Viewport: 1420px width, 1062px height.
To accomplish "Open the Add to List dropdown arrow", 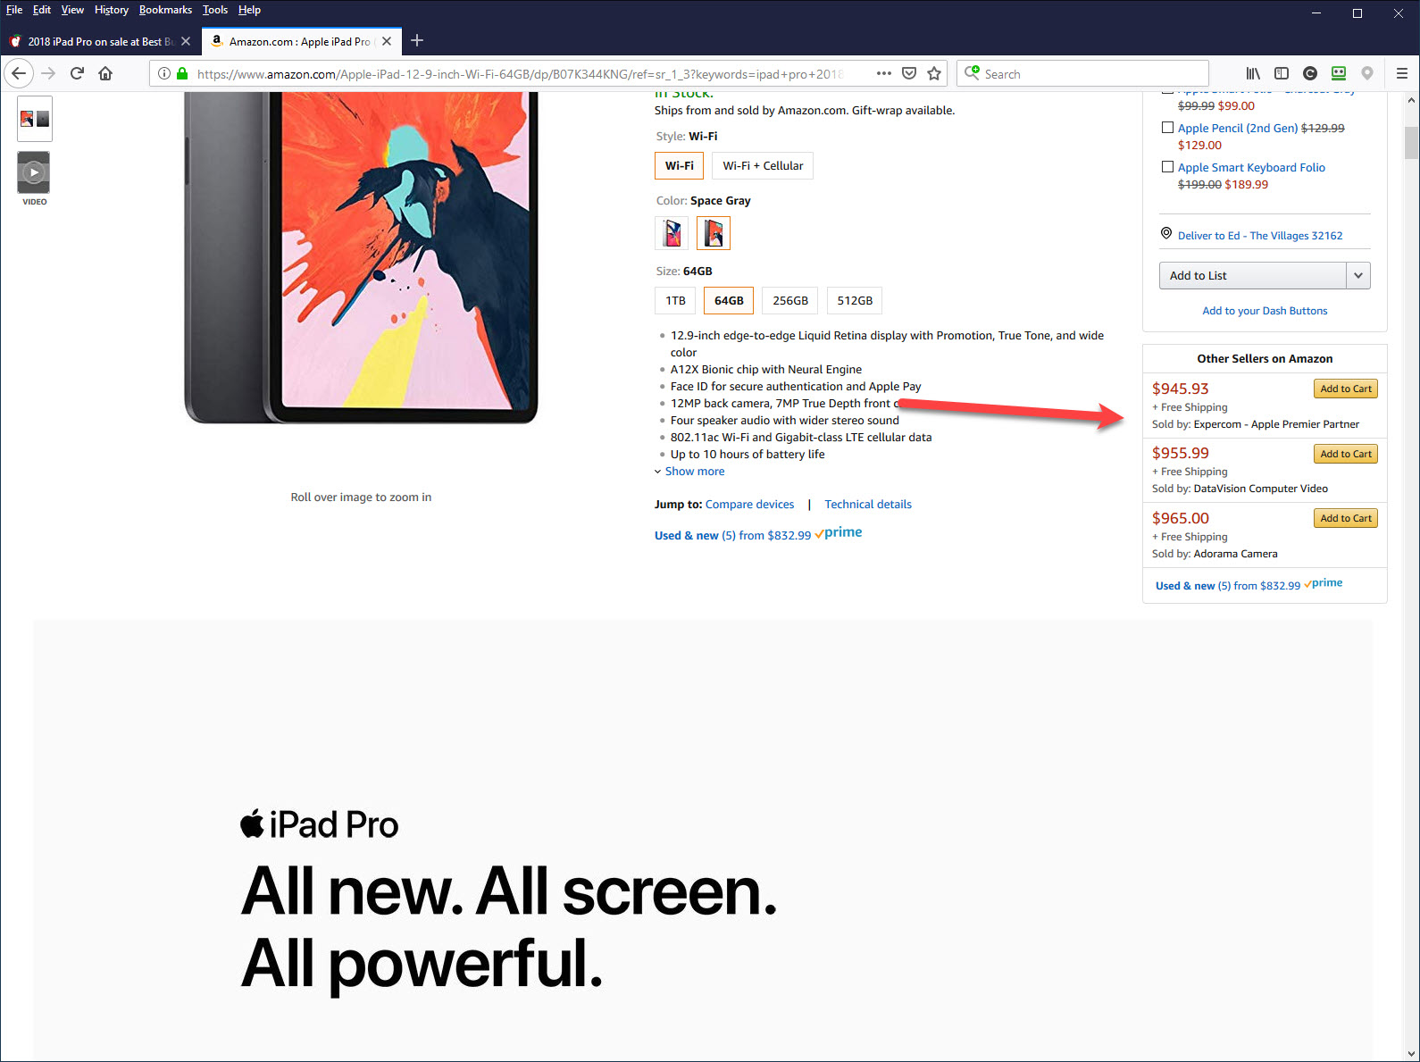I will pyautogui.click(x=1358, y=275).
